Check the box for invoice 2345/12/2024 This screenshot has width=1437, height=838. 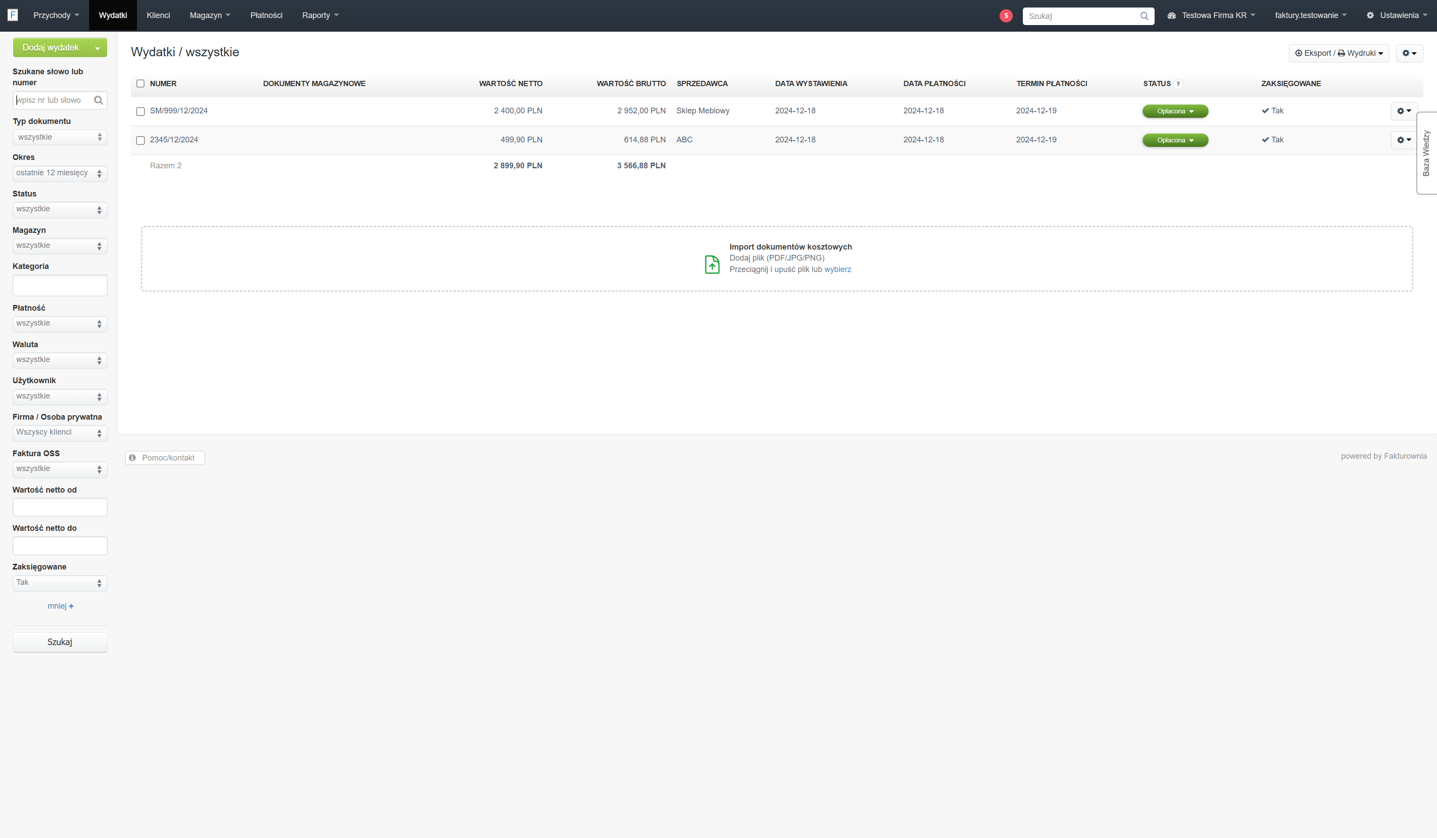click(140, 140)
